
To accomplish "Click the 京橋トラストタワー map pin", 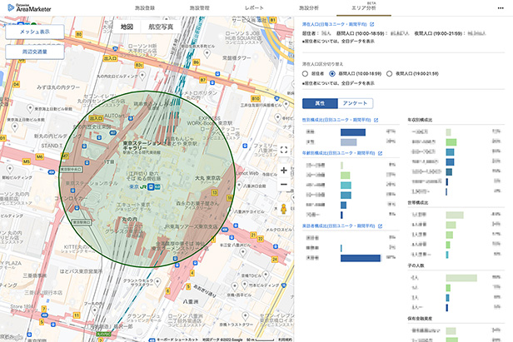I will [246, 316].
